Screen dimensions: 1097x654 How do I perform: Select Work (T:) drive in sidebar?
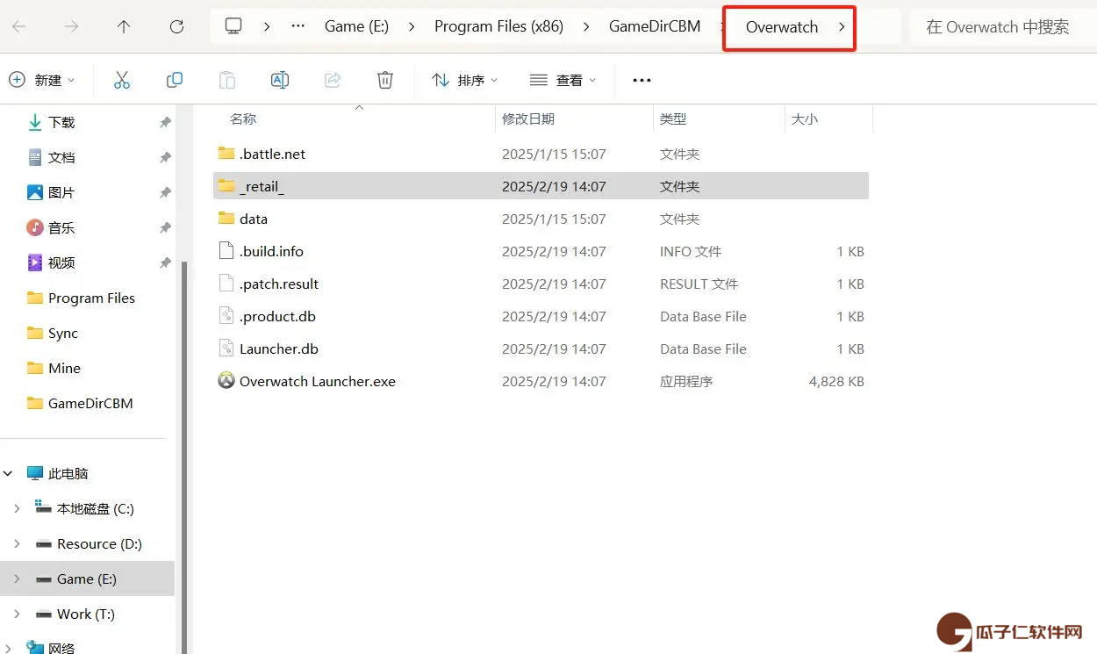(x=88, y=614)
